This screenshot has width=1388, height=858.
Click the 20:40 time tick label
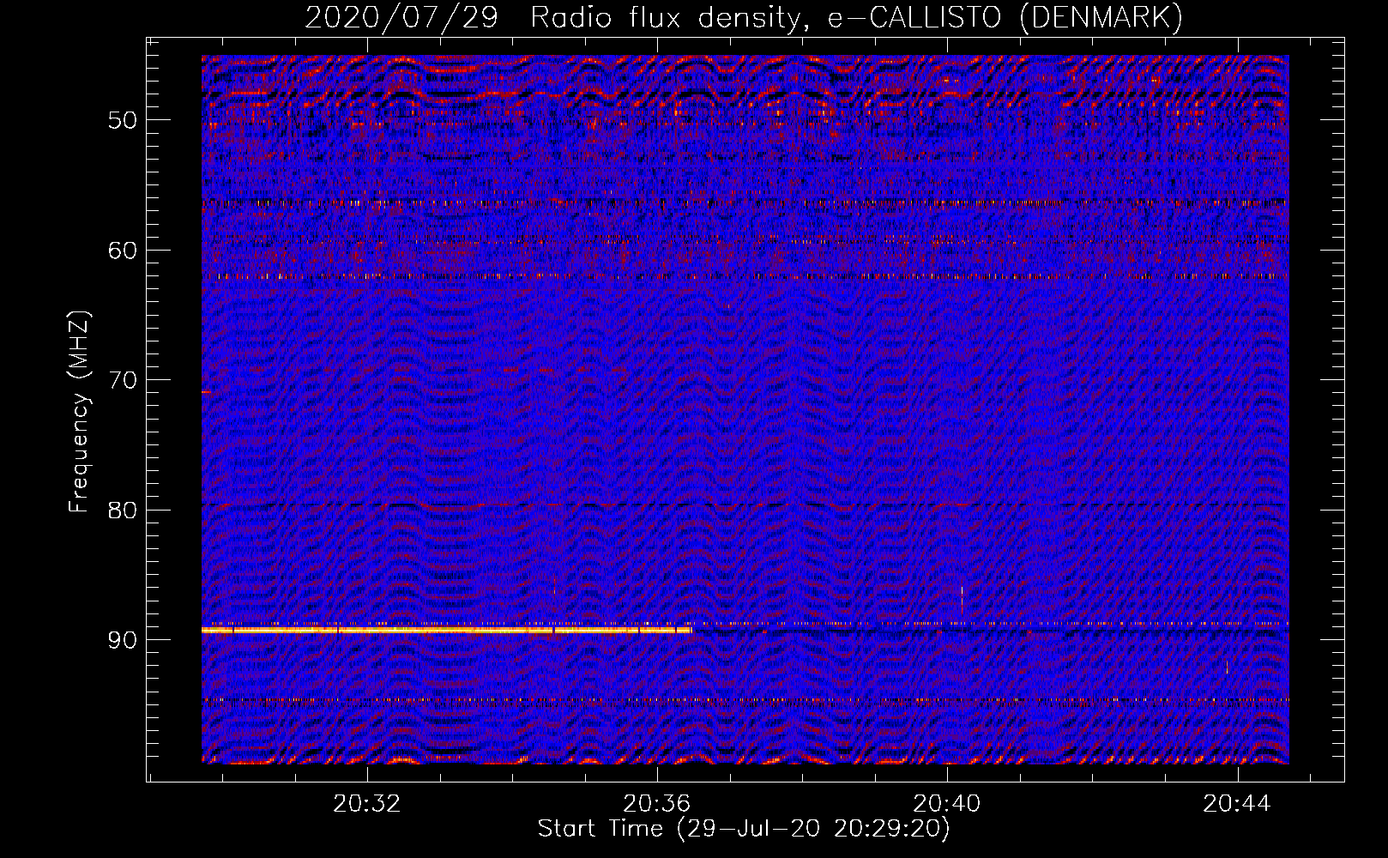[947, 804]
